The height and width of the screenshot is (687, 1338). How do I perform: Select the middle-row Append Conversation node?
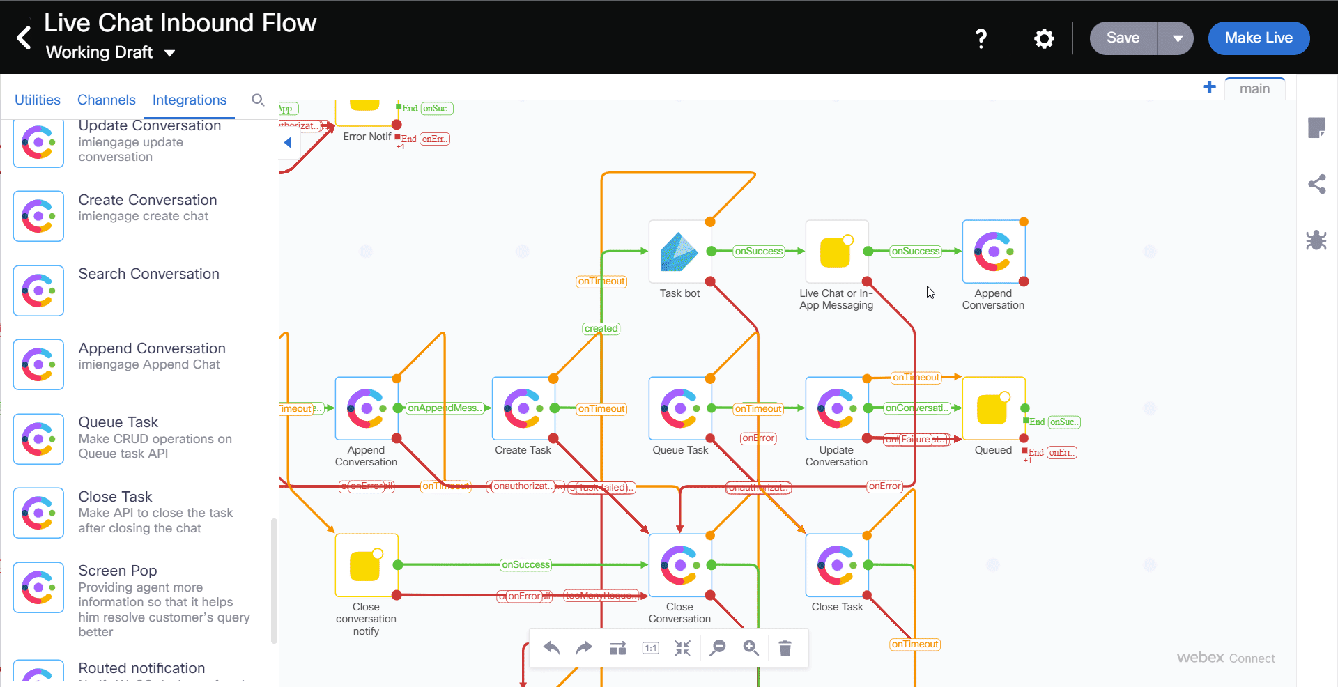[x=366, y=408]
